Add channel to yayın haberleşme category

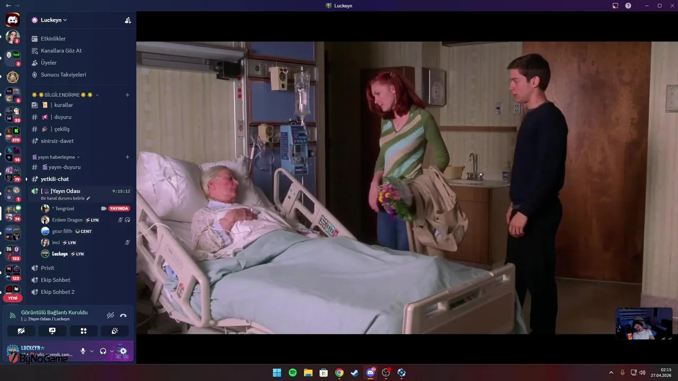pyautogui.click(x=127, y=157)
